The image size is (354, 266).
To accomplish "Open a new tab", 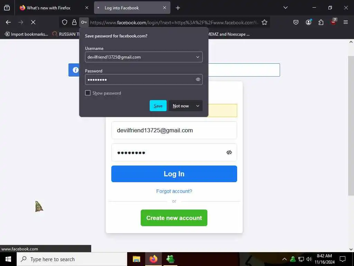I will pyautogui.click(x=178, y=8).
